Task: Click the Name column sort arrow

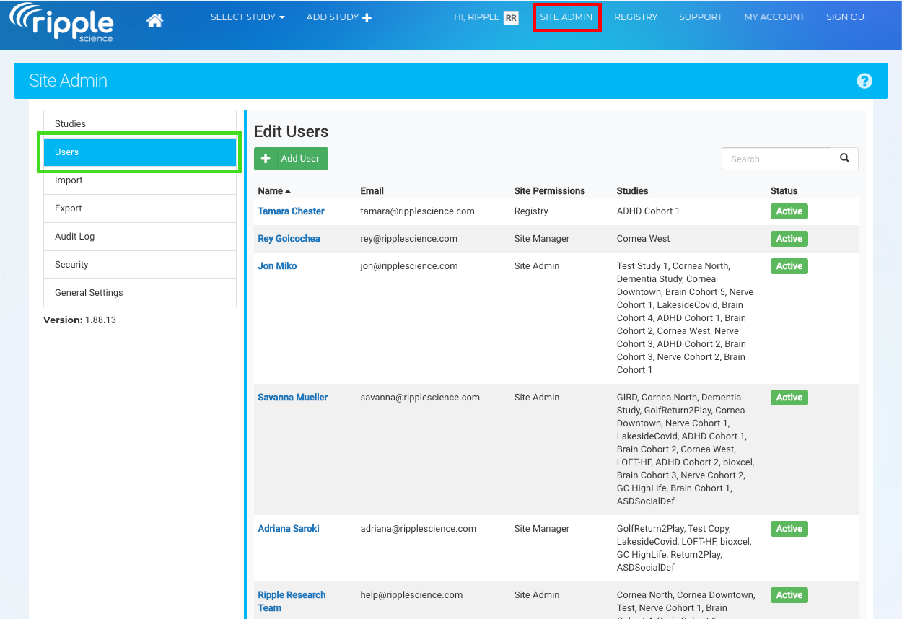Action: click(288, 191)
